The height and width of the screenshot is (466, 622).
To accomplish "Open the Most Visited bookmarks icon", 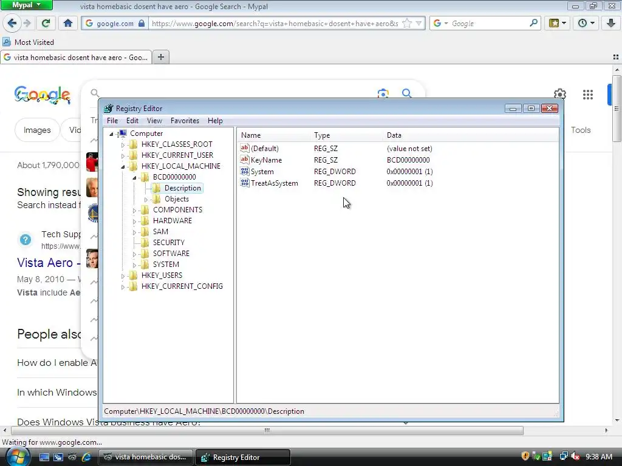I will click(6, 42).
